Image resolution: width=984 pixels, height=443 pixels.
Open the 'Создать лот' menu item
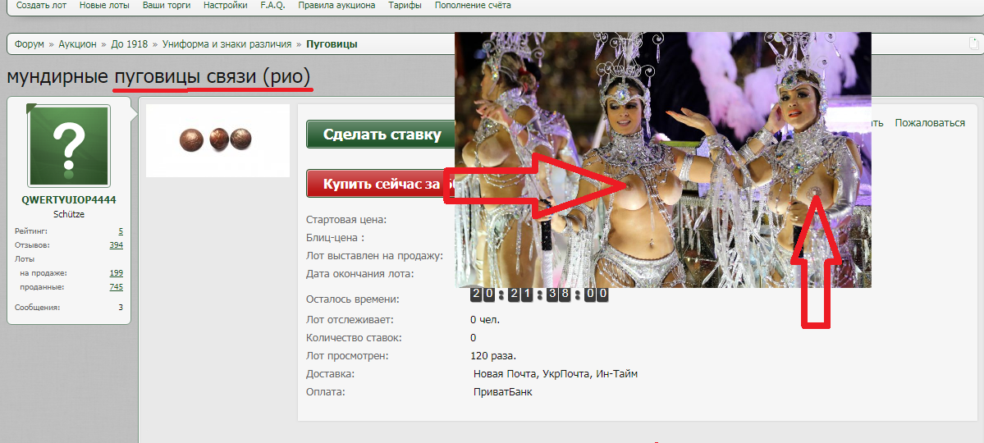41,5
